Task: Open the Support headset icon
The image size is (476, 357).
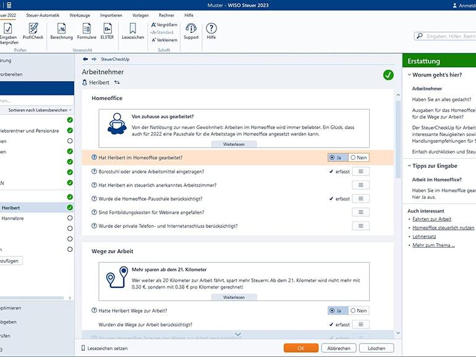Action: coord(191,31)
